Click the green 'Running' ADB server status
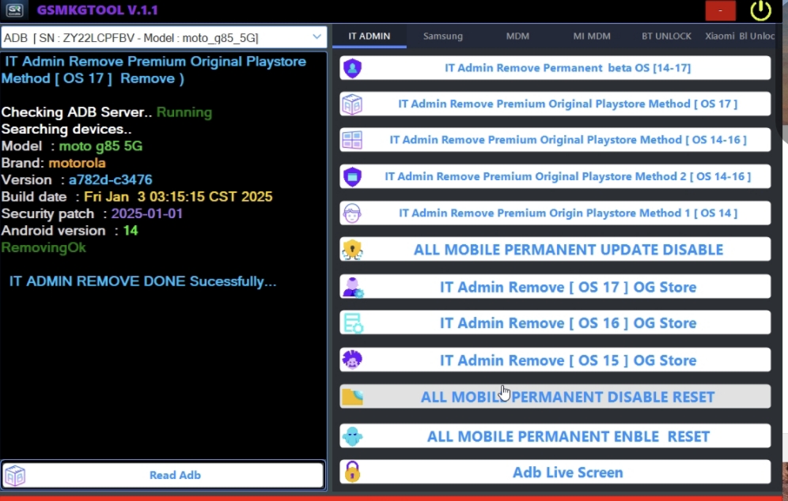788x501 pixels. 184,112
